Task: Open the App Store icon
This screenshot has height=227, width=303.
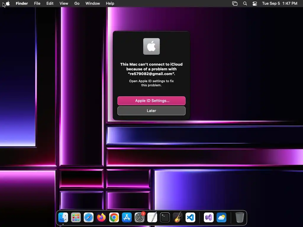Action: [127, 218]
